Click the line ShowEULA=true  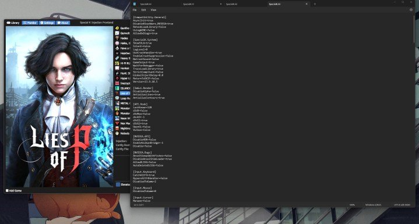(142, 43)
